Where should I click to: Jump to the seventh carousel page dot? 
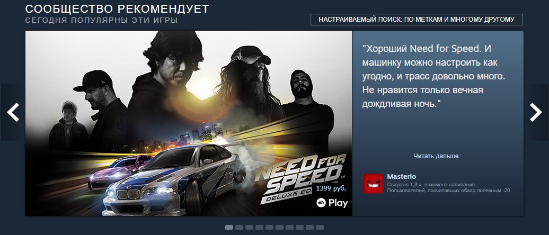pos(289,227)
